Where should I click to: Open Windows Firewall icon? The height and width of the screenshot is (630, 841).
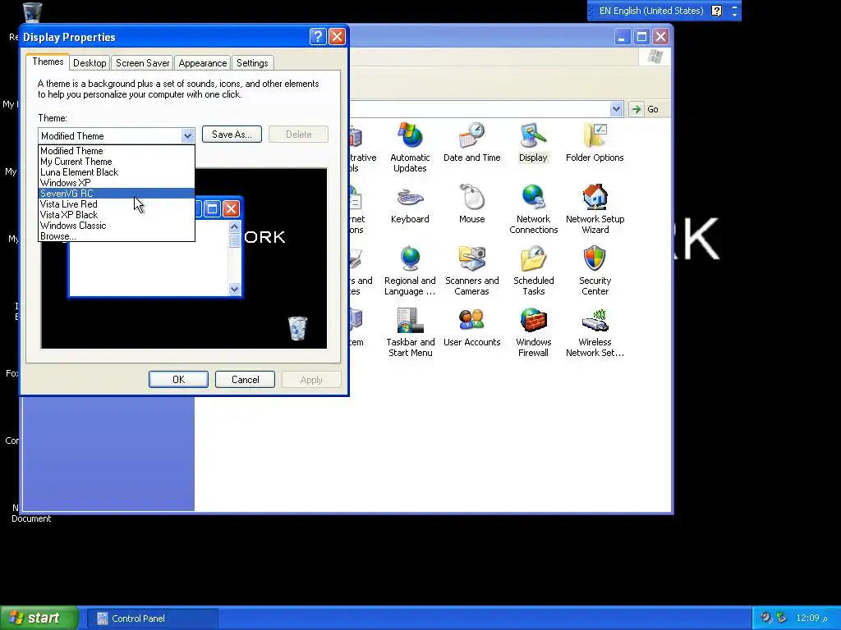pyautogui.click(x=533, y=332)
